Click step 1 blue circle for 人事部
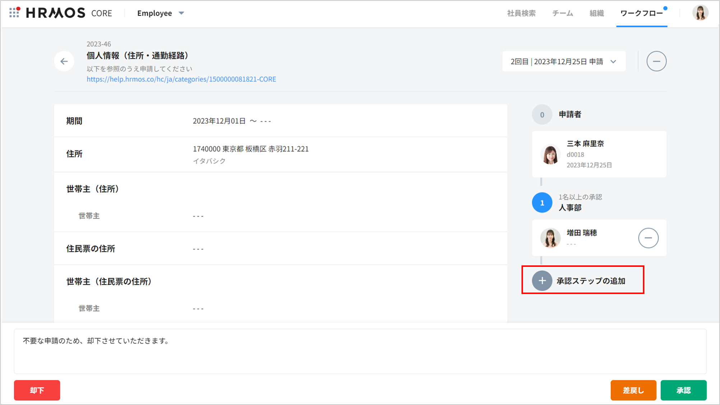 coord(542,203)
